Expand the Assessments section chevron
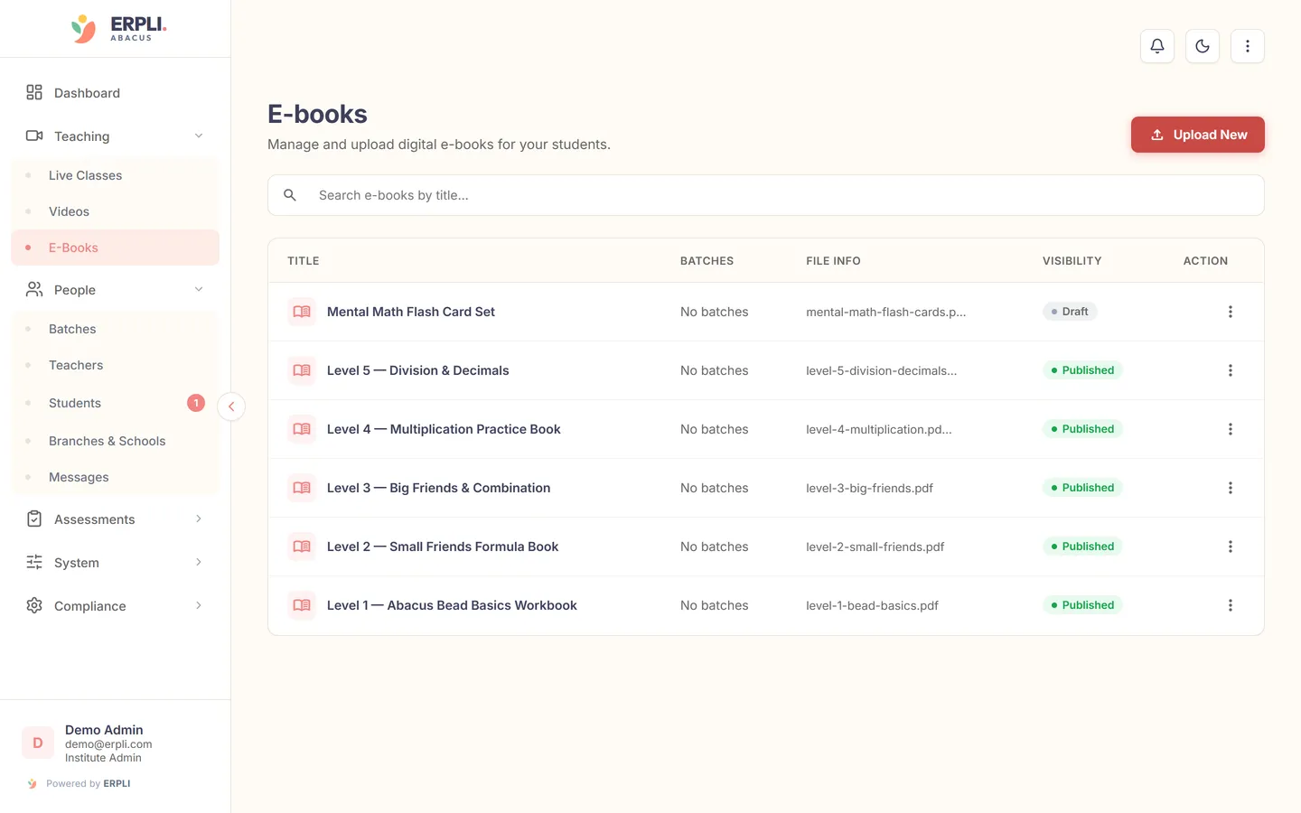Viewport: 1301px width, 813px height. [x=199, y=519]
